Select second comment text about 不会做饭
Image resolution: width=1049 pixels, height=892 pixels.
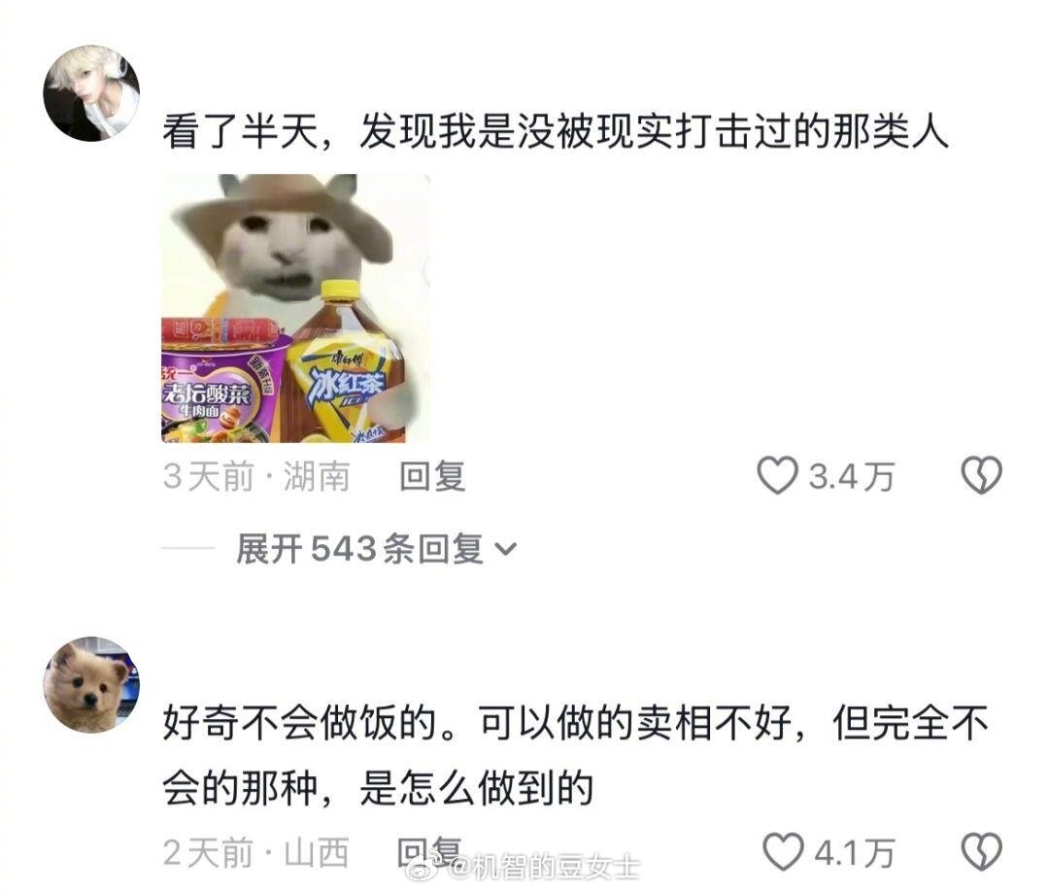(x=575, y=755)
